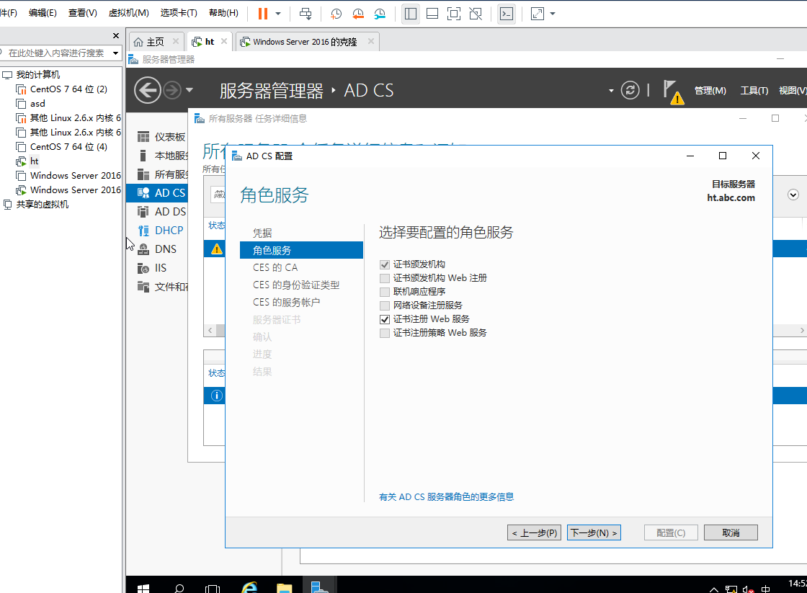The width and height of the screenshot is (807, 593).
Task: Open the 帮助(H) menu
Action: 223,13
